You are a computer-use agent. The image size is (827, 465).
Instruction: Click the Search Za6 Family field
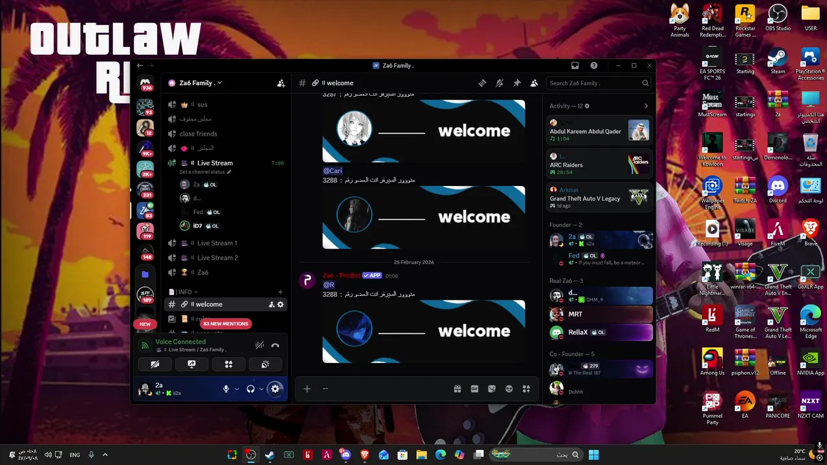[598, 83]
